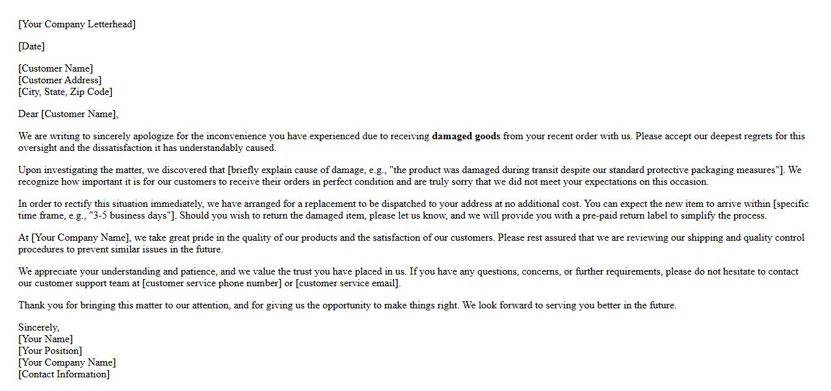Click the [Date] placeholder text

pyautogui.click(x=31, y=47)
